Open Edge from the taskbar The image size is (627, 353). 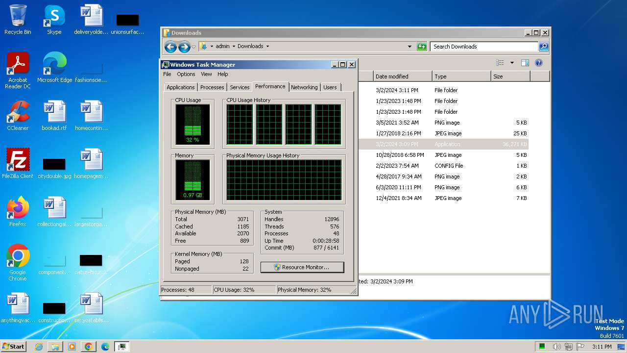[105, 347]
